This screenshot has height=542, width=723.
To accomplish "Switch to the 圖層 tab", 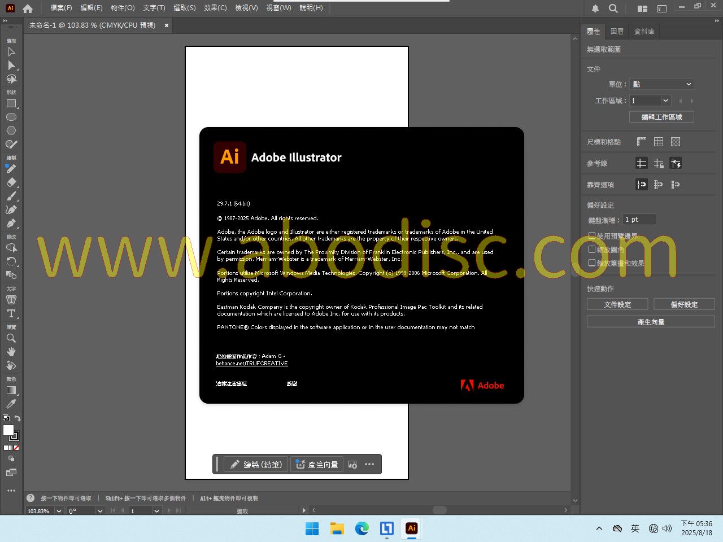I will (x=617, y=32).
